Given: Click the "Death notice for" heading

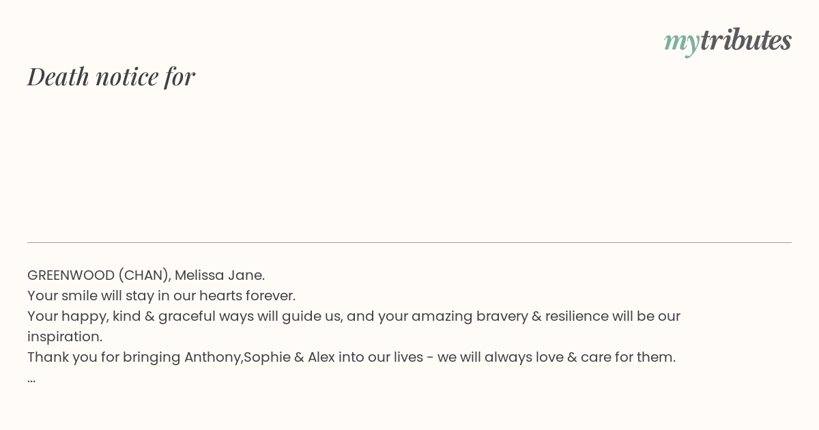Looking at the screenshot, I should [x=111, y=76].
